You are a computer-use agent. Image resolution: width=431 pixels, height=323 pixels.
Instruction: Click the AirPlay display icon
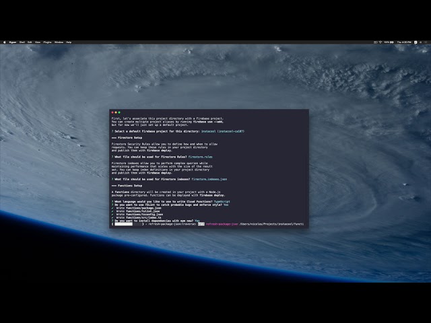[376, 42]
